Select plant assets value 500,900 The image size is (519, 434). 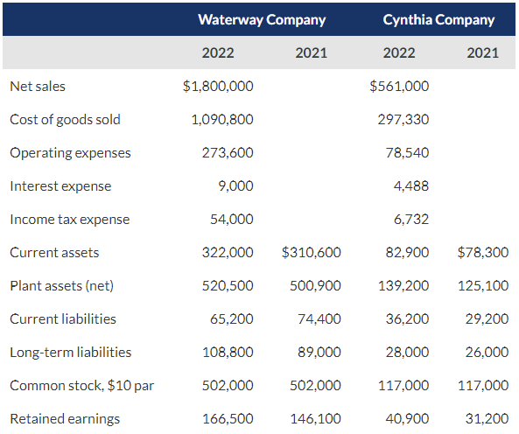tap(315, 286)
